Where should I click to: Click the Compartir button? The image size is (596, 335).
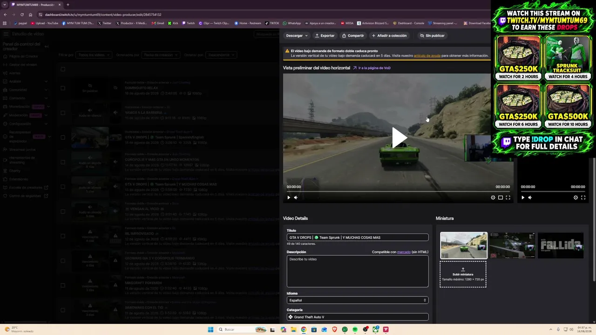[x=353, y=35]
